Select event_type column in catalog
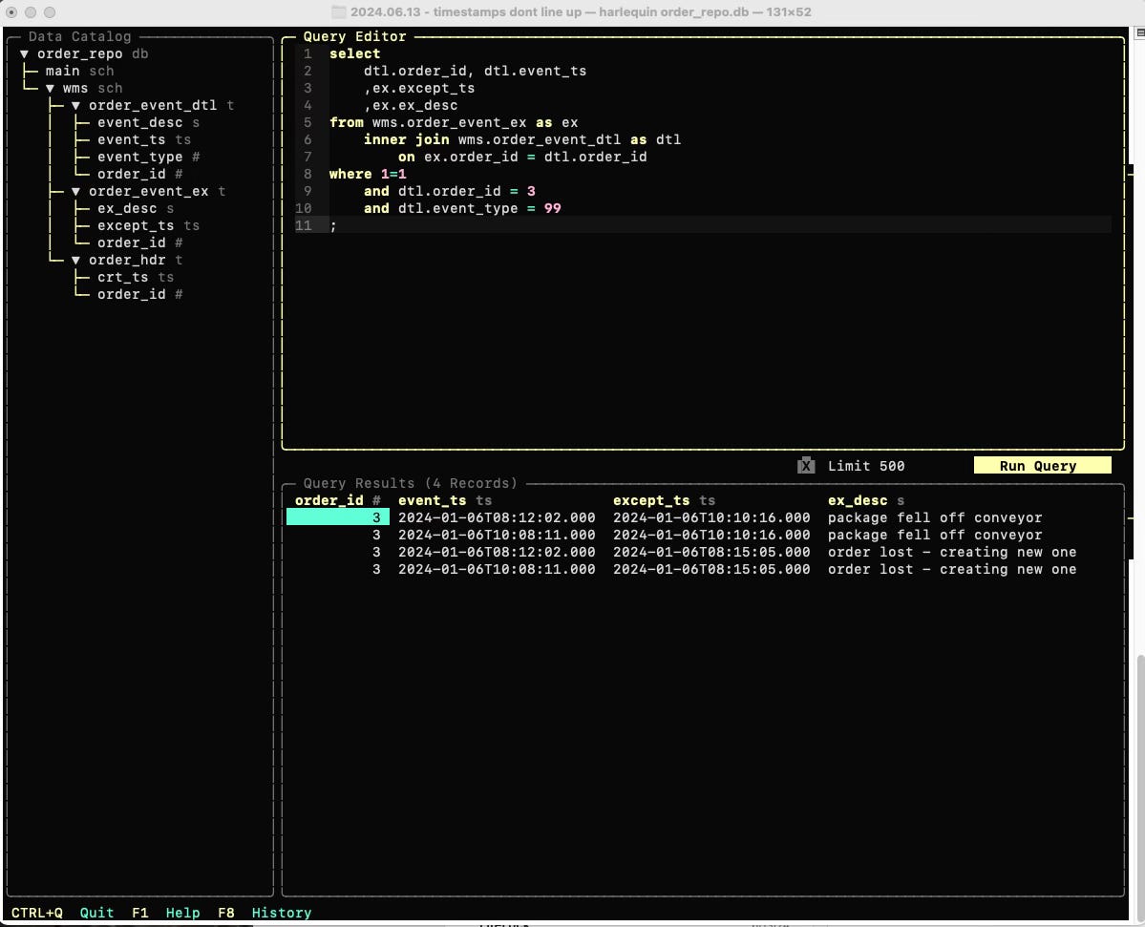The width and height of the screenshot is (1145, 927). click(148, 157)
